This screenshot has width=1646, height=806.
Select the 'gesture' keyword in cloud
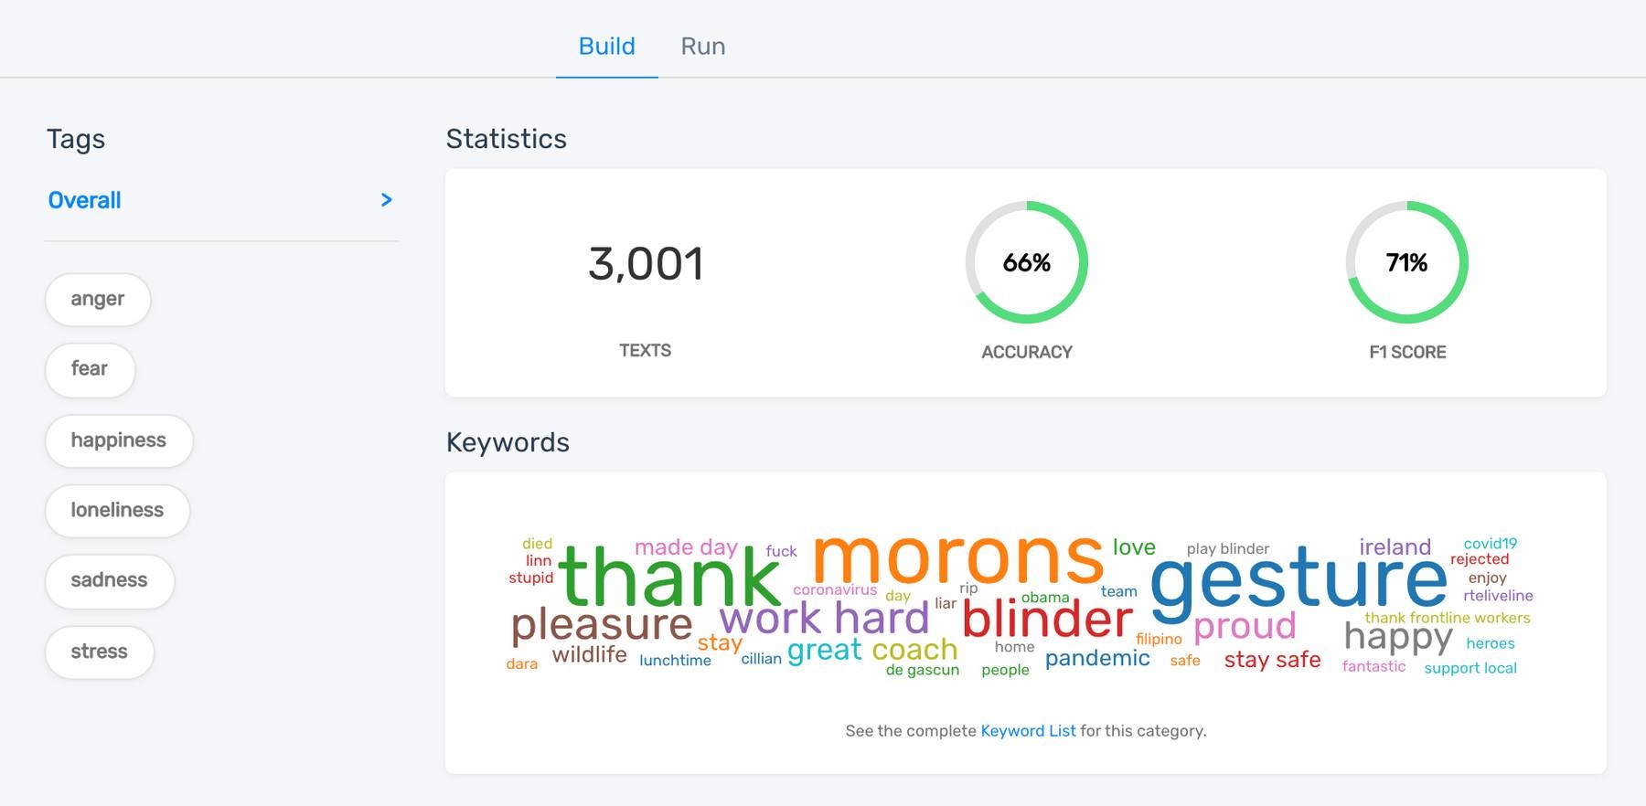(1299, 579)
